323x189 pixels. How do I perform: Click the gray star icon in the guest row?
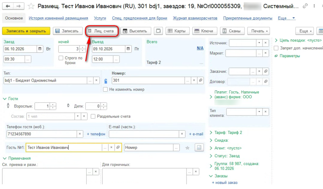pos(187,148)
